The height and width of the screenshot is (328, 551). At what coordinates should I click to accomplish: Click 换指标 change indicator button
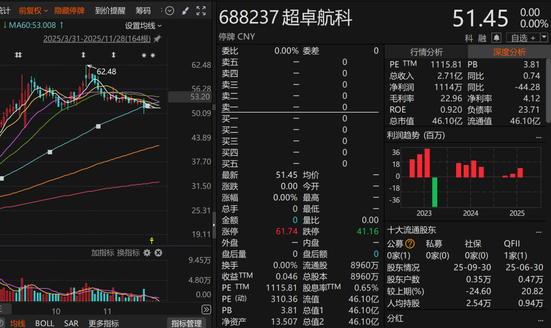point(128,253)
